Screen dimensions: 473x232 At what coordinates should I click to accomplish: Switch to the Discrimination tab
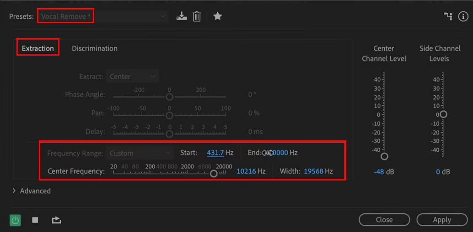(94, 48)
